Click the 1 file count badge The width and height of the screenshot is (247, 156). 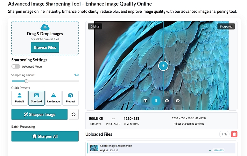(x=224, y=134)
